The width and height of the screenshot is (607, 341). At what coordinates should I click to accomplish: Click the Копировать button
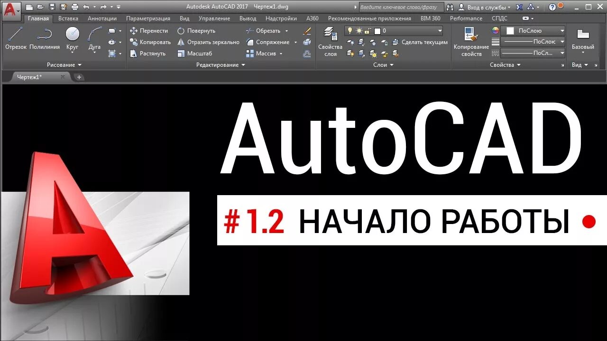pos(150,42)
